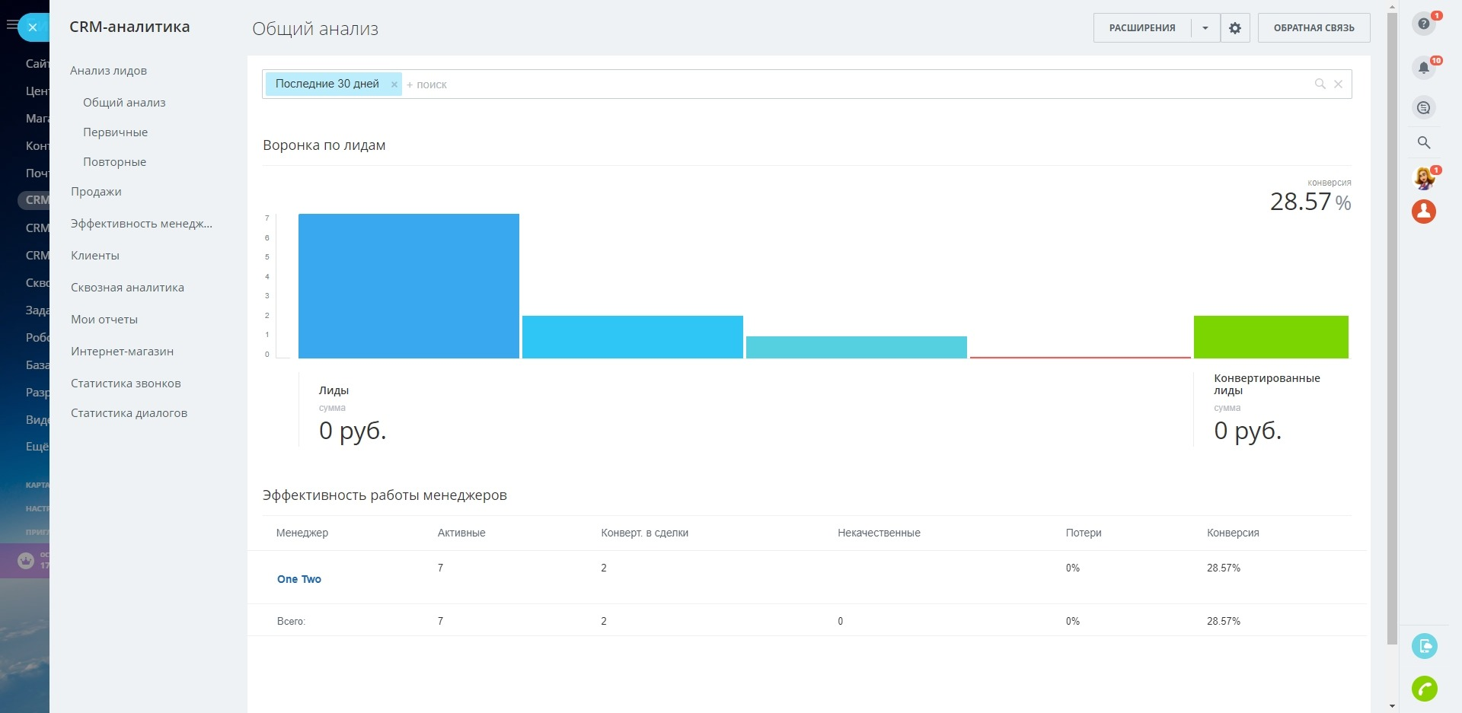Open Интернет-магазин section

(123, 352)
